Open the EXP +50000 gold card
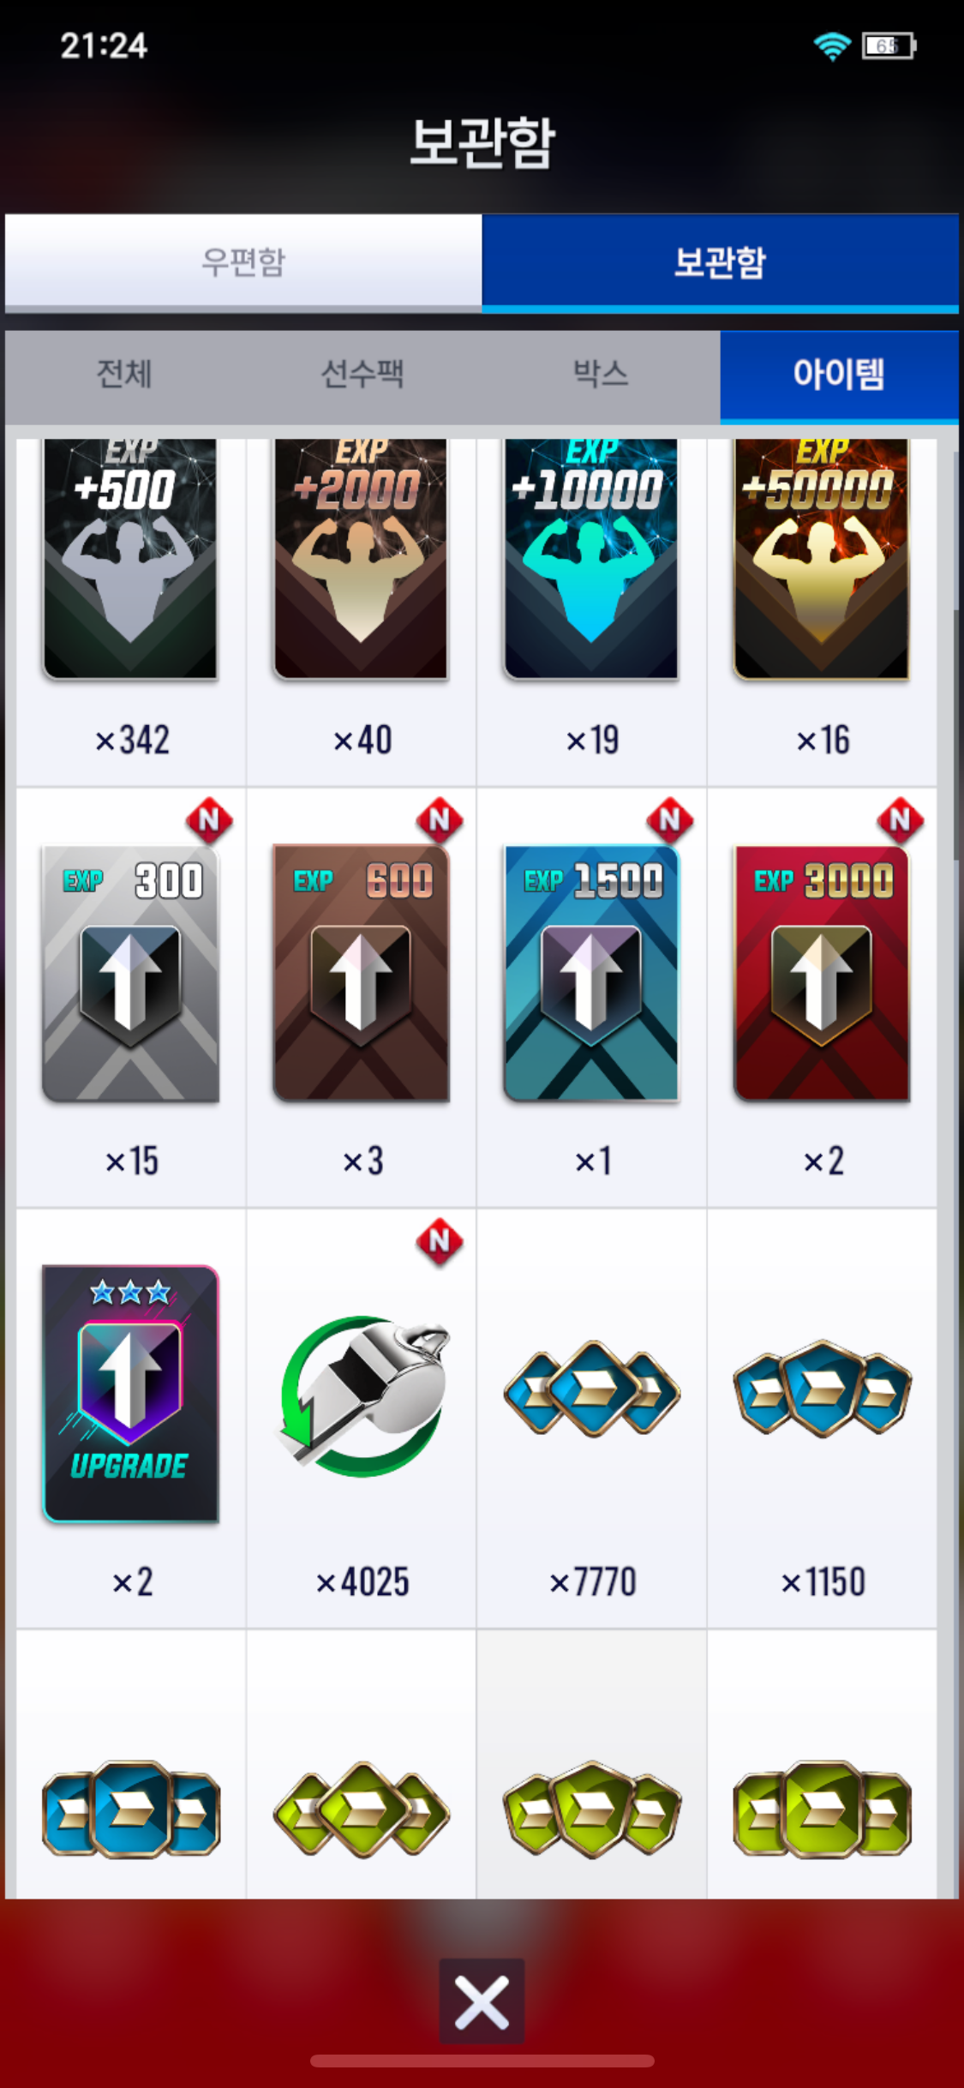This screenshot has height=2088, width=964. pos(822,559)
